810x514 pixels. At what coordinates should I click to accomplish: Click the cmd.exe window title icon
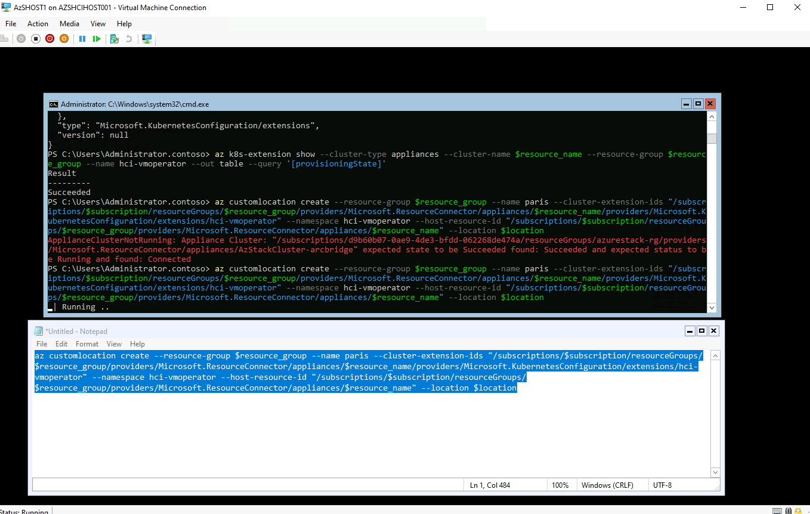click(x=53, y=104)
